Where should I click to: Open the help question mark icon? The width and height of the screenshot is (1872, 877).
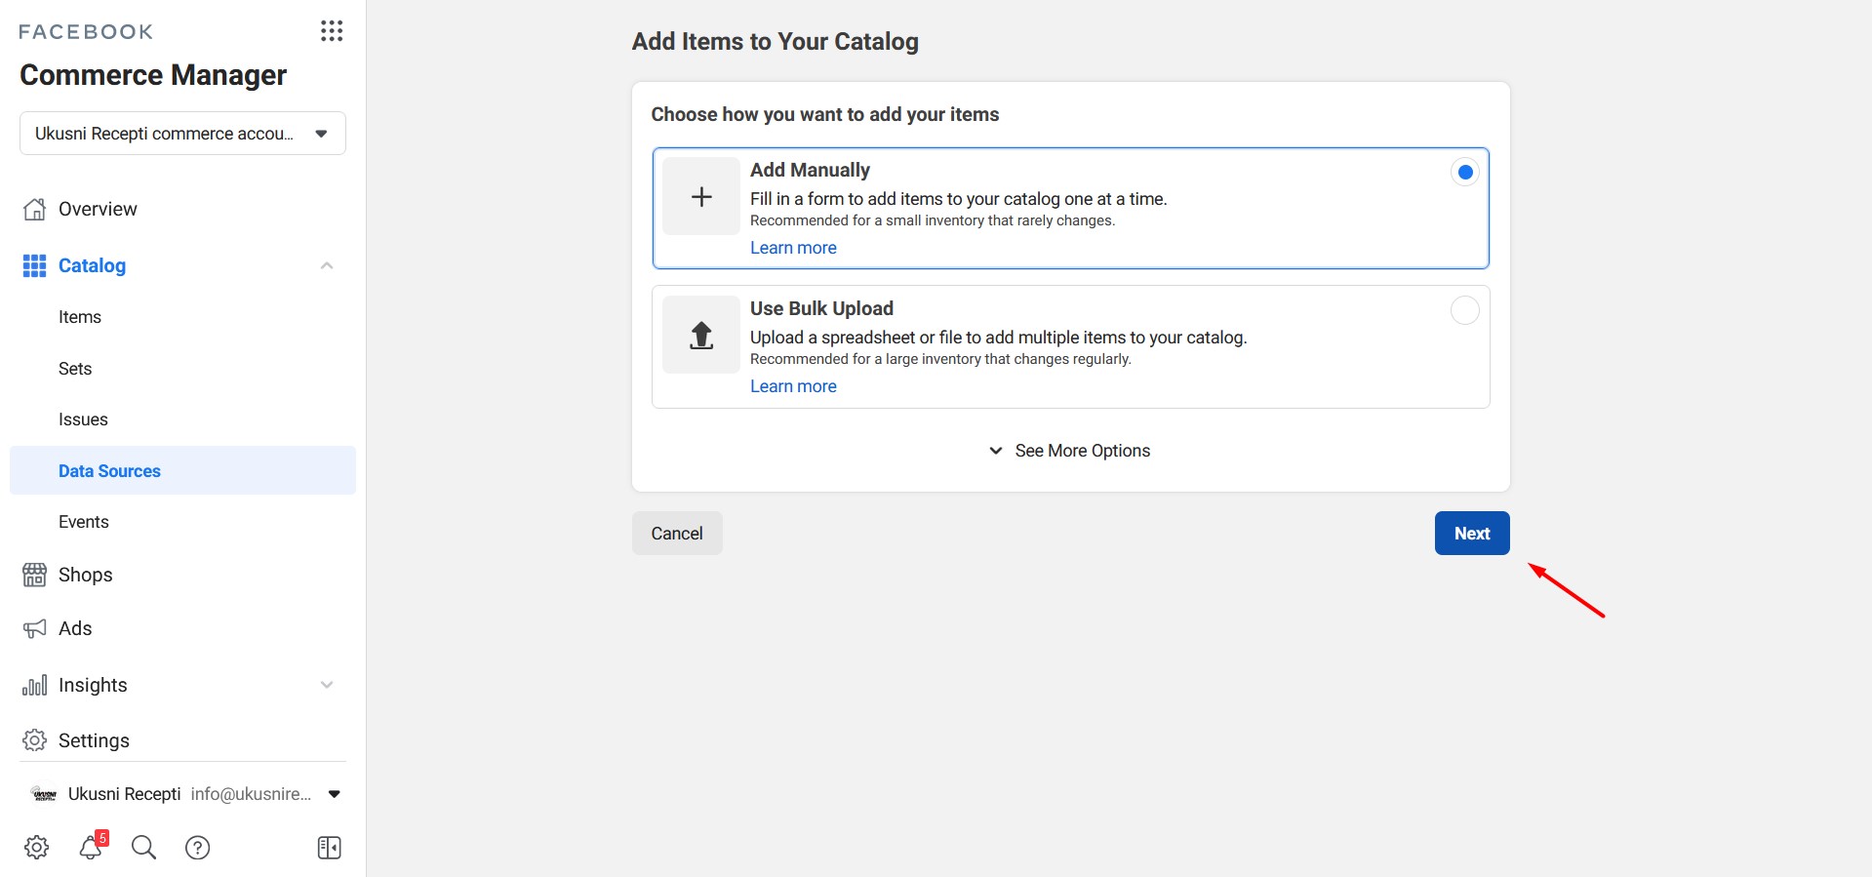point(198,847)
